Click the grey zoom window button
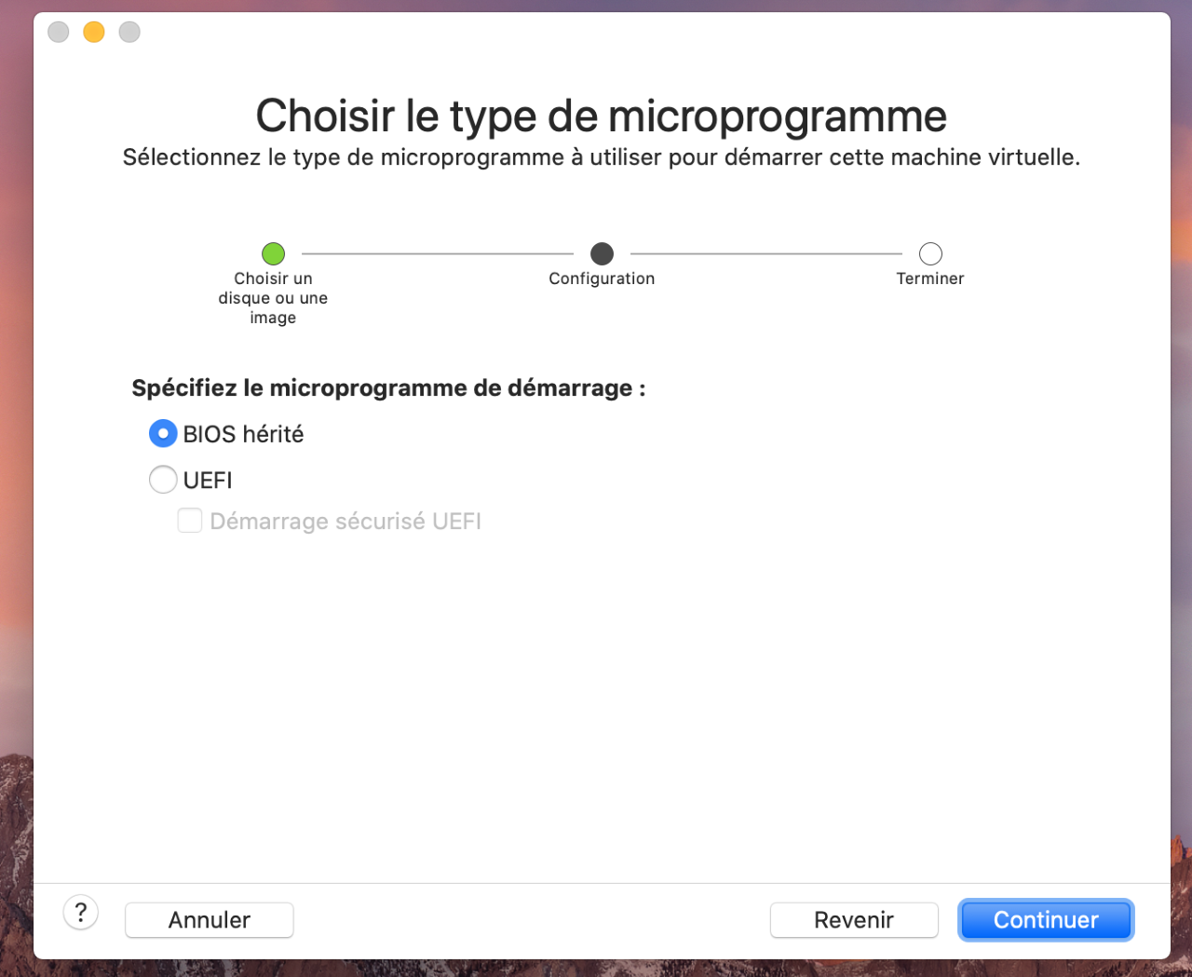The image size is (1192, 977). coord(129,32)
